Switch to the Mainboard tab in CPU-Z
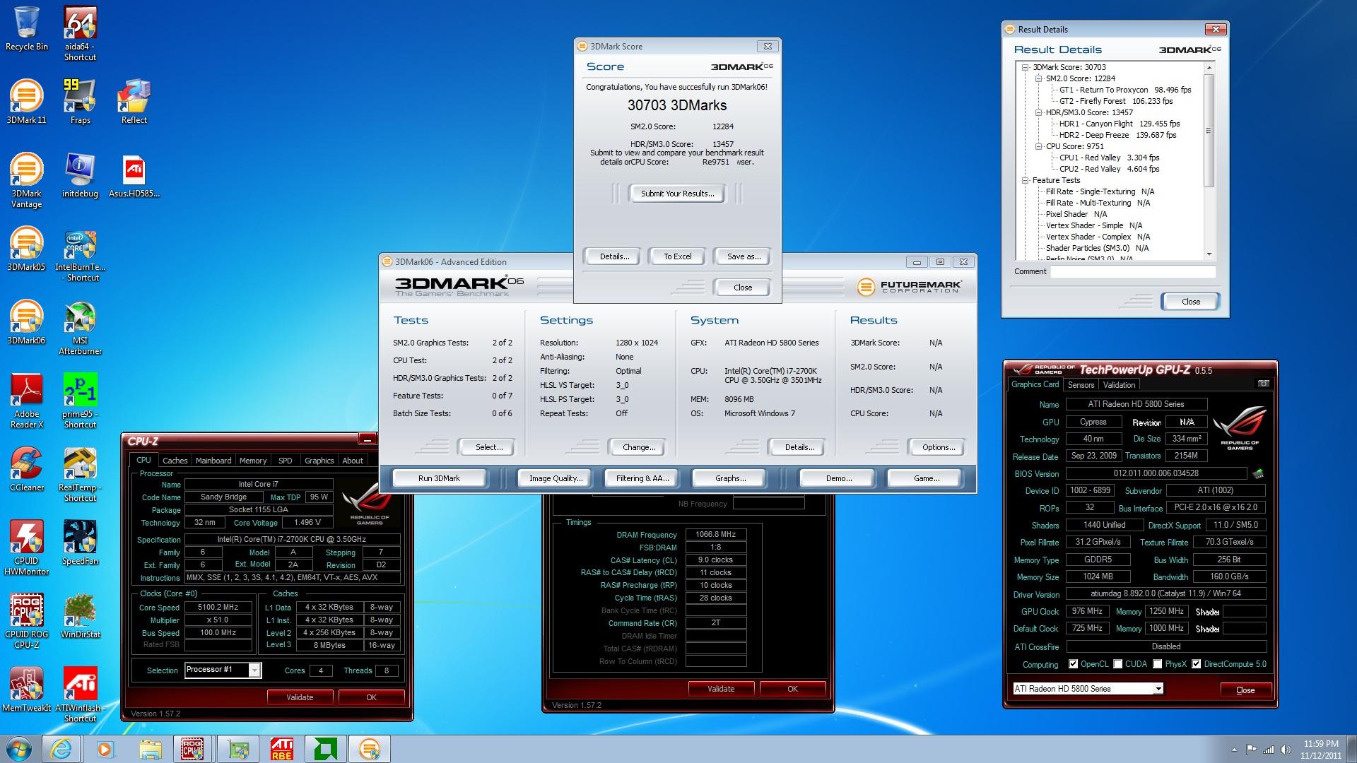 [213, 460]
